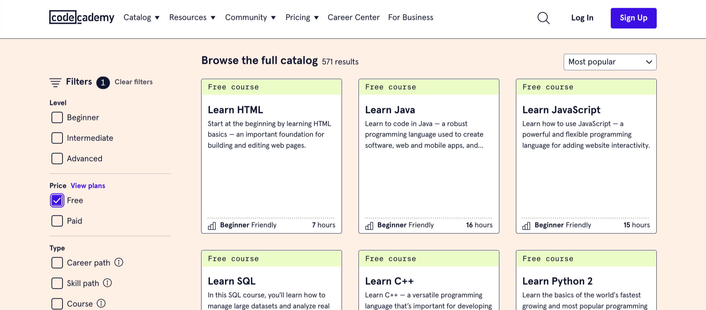Open the Learn JavaScript course card
Screen dimensions: 706x310
(x=561, y=110)
